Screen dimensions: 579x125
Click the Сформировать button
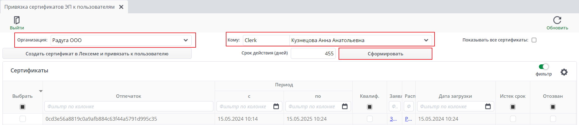click(385, 54)
